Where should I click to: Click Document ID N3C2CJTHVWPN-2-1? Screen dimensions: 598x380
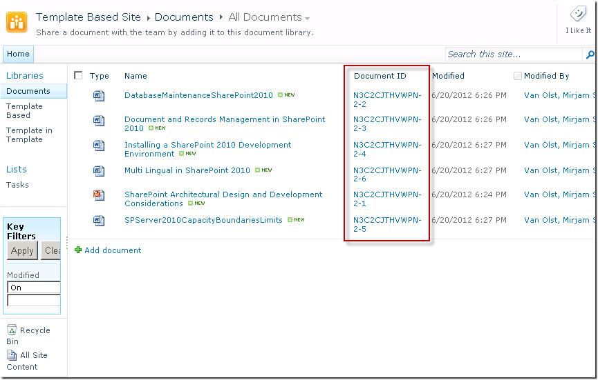(x=387, y=199)
